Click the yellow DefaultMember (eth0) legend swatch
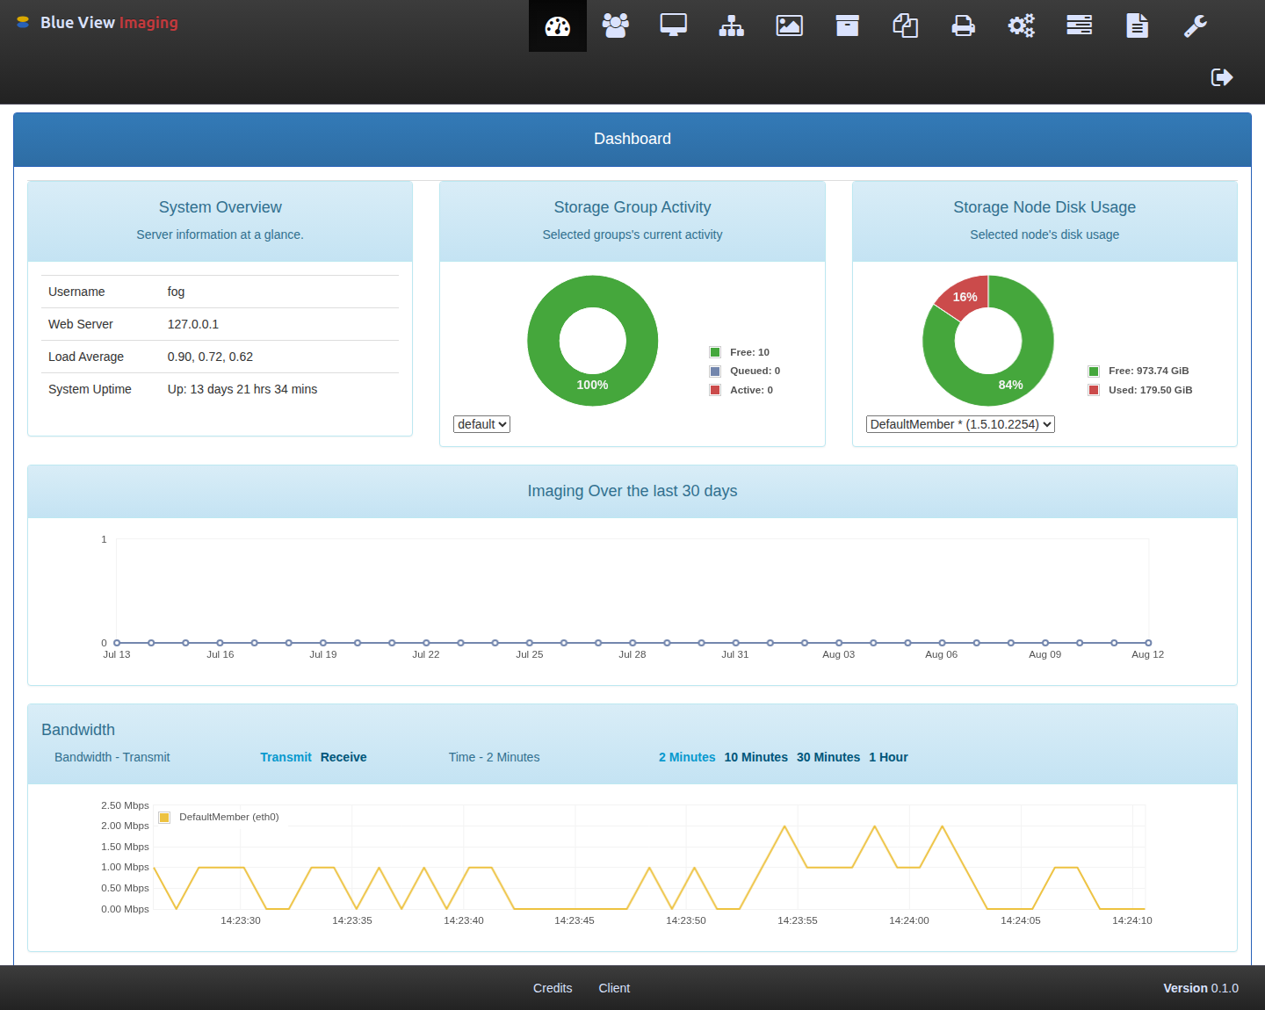1265x1010 pixels. pos(164,818)
